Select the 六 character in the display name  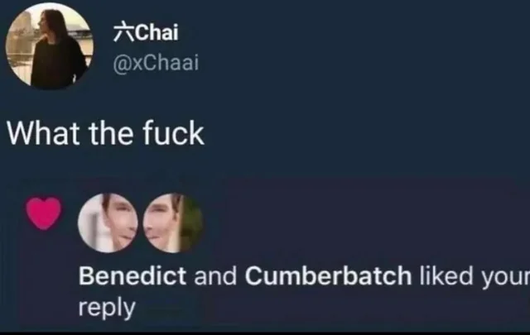(123, 32)
